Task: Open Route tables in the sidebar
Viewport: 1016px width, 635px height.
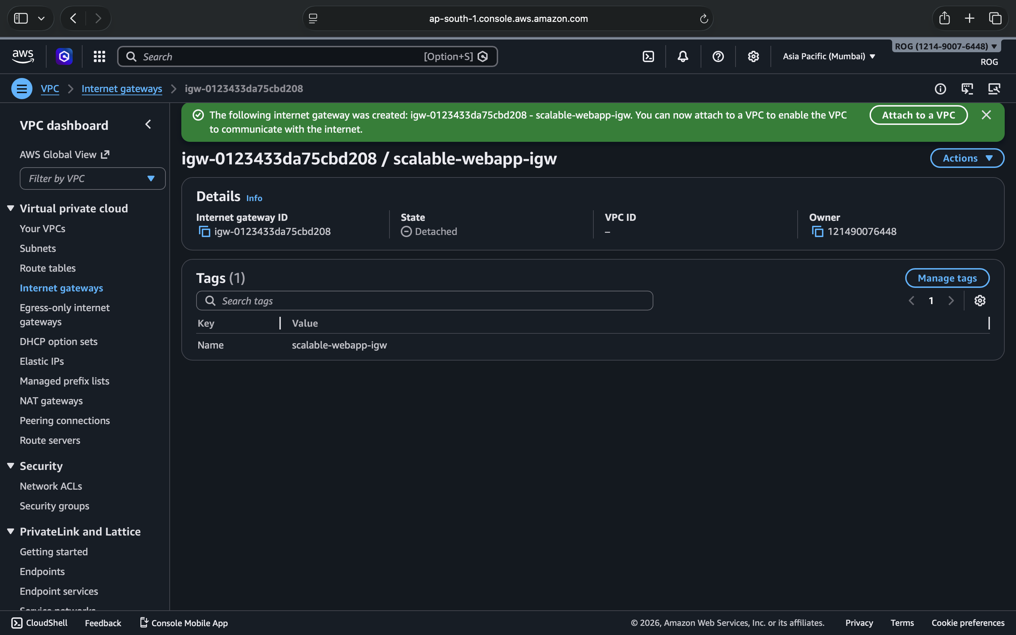Action: tap(48, 268)
